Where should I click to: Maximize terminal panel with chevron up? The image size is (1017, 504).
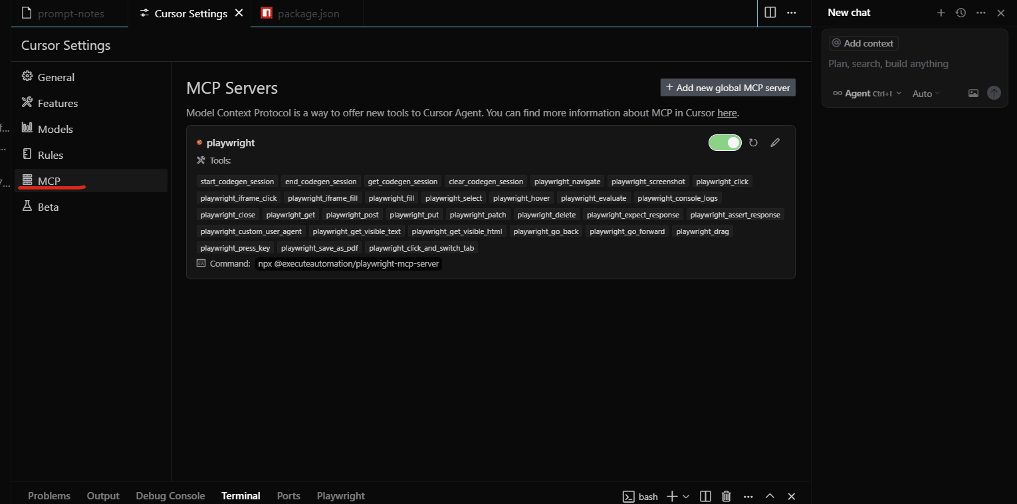[770, 496]
